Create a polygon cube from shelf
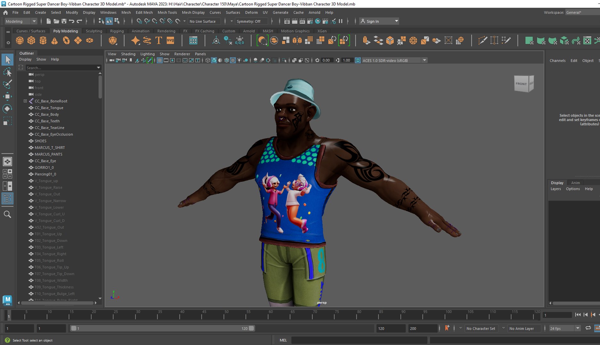This screenshot has width=600, height=345. (x=31, y=41)
